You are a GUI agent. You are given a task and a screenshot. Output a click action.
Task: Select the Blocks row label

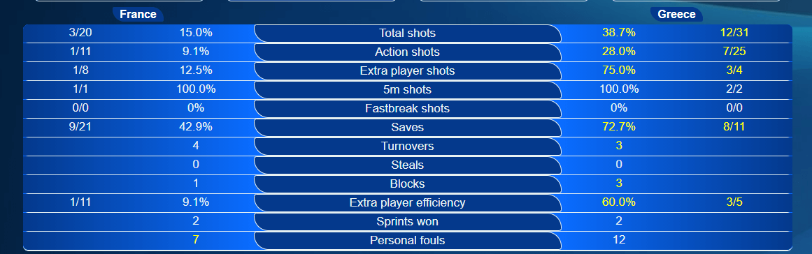pyautogui.click(x=408, y=184)
